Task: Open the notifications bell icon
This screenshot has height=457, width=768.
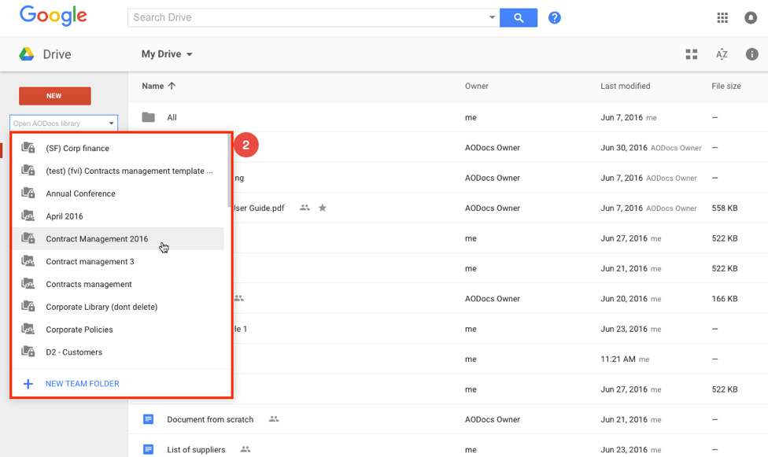Action: [751, 17]
